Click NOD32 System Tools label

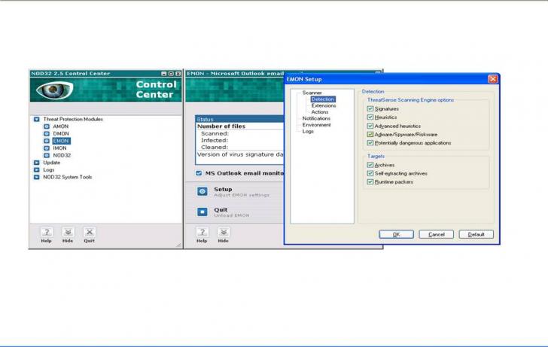pyautogui.click(x=68, y=177)
